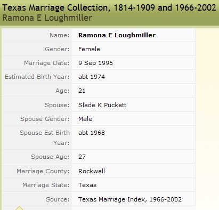Click the Spouse field label

pos(57,105)
